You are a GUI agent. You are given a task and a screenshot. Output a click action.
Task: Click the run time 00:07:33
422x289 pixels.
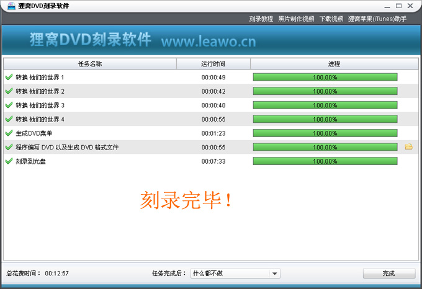coord(213,161)
